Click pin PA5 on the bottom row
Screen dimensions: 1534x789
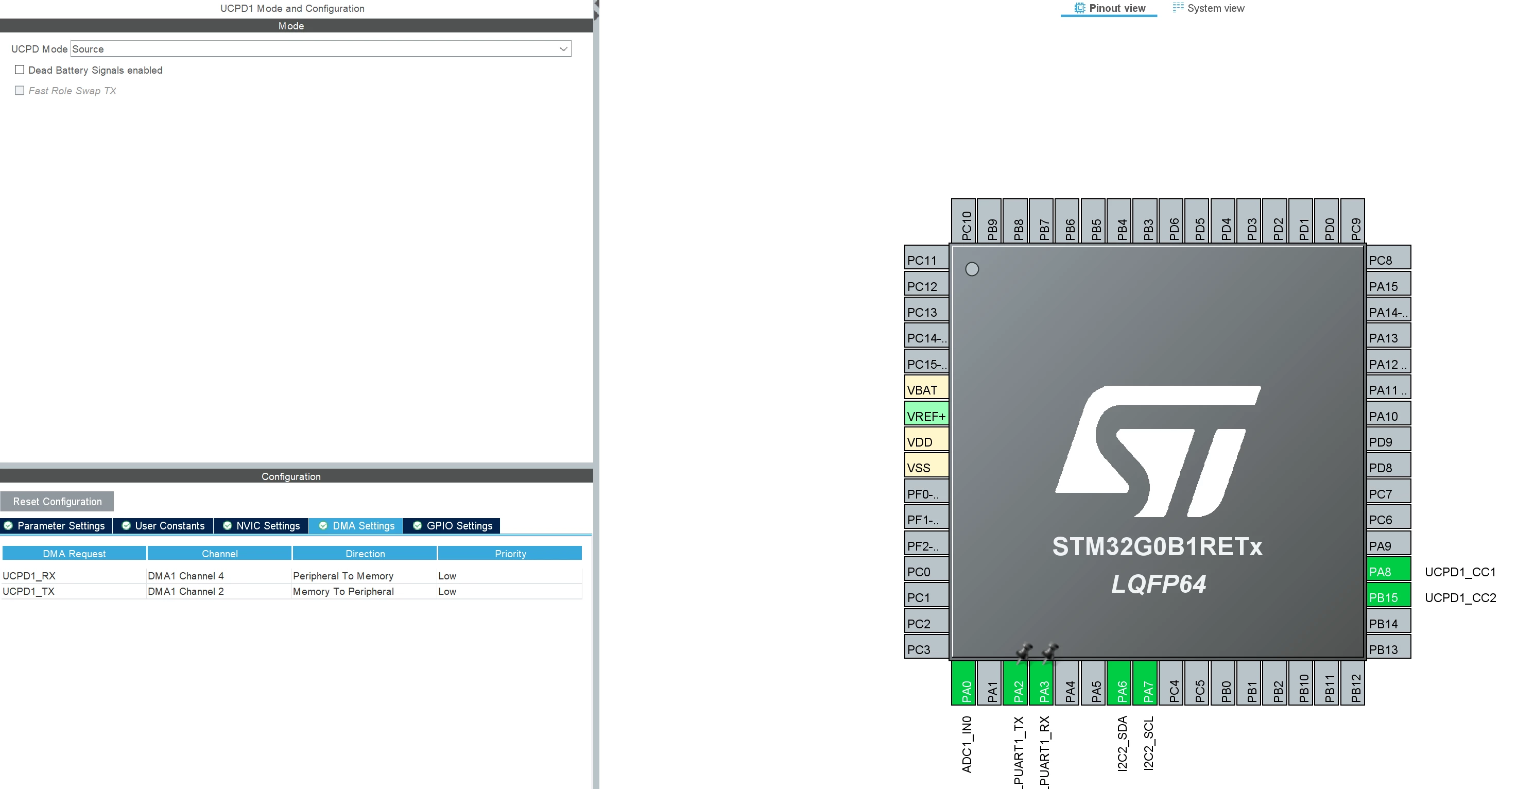coord(1093,683)
